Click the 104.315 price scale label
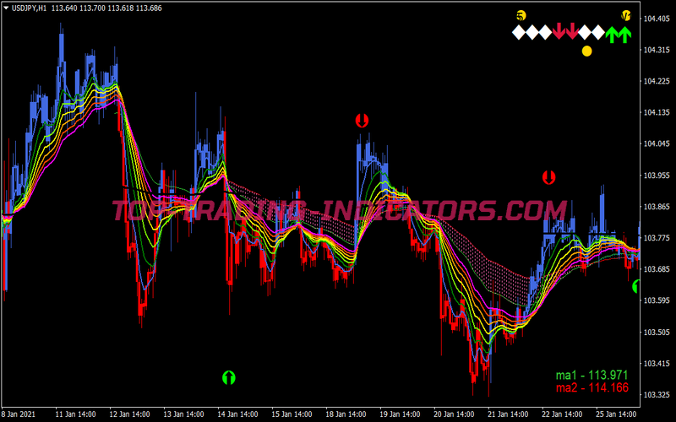The height and width of the screenshot is (422, 676). [657, 50]
